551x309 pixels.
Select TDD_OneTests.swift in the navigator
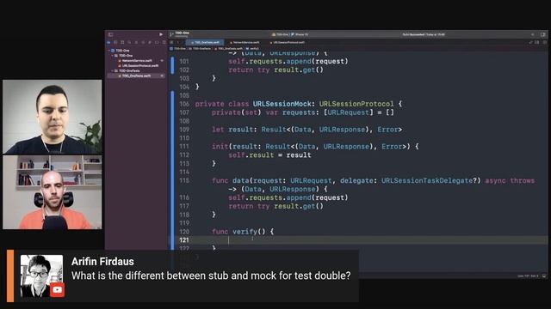pyautogui.click(x=136, y=76)
